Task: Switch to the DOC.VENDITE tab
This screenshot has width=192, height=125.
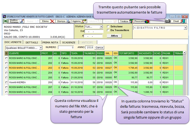Action: pos(13,42)
